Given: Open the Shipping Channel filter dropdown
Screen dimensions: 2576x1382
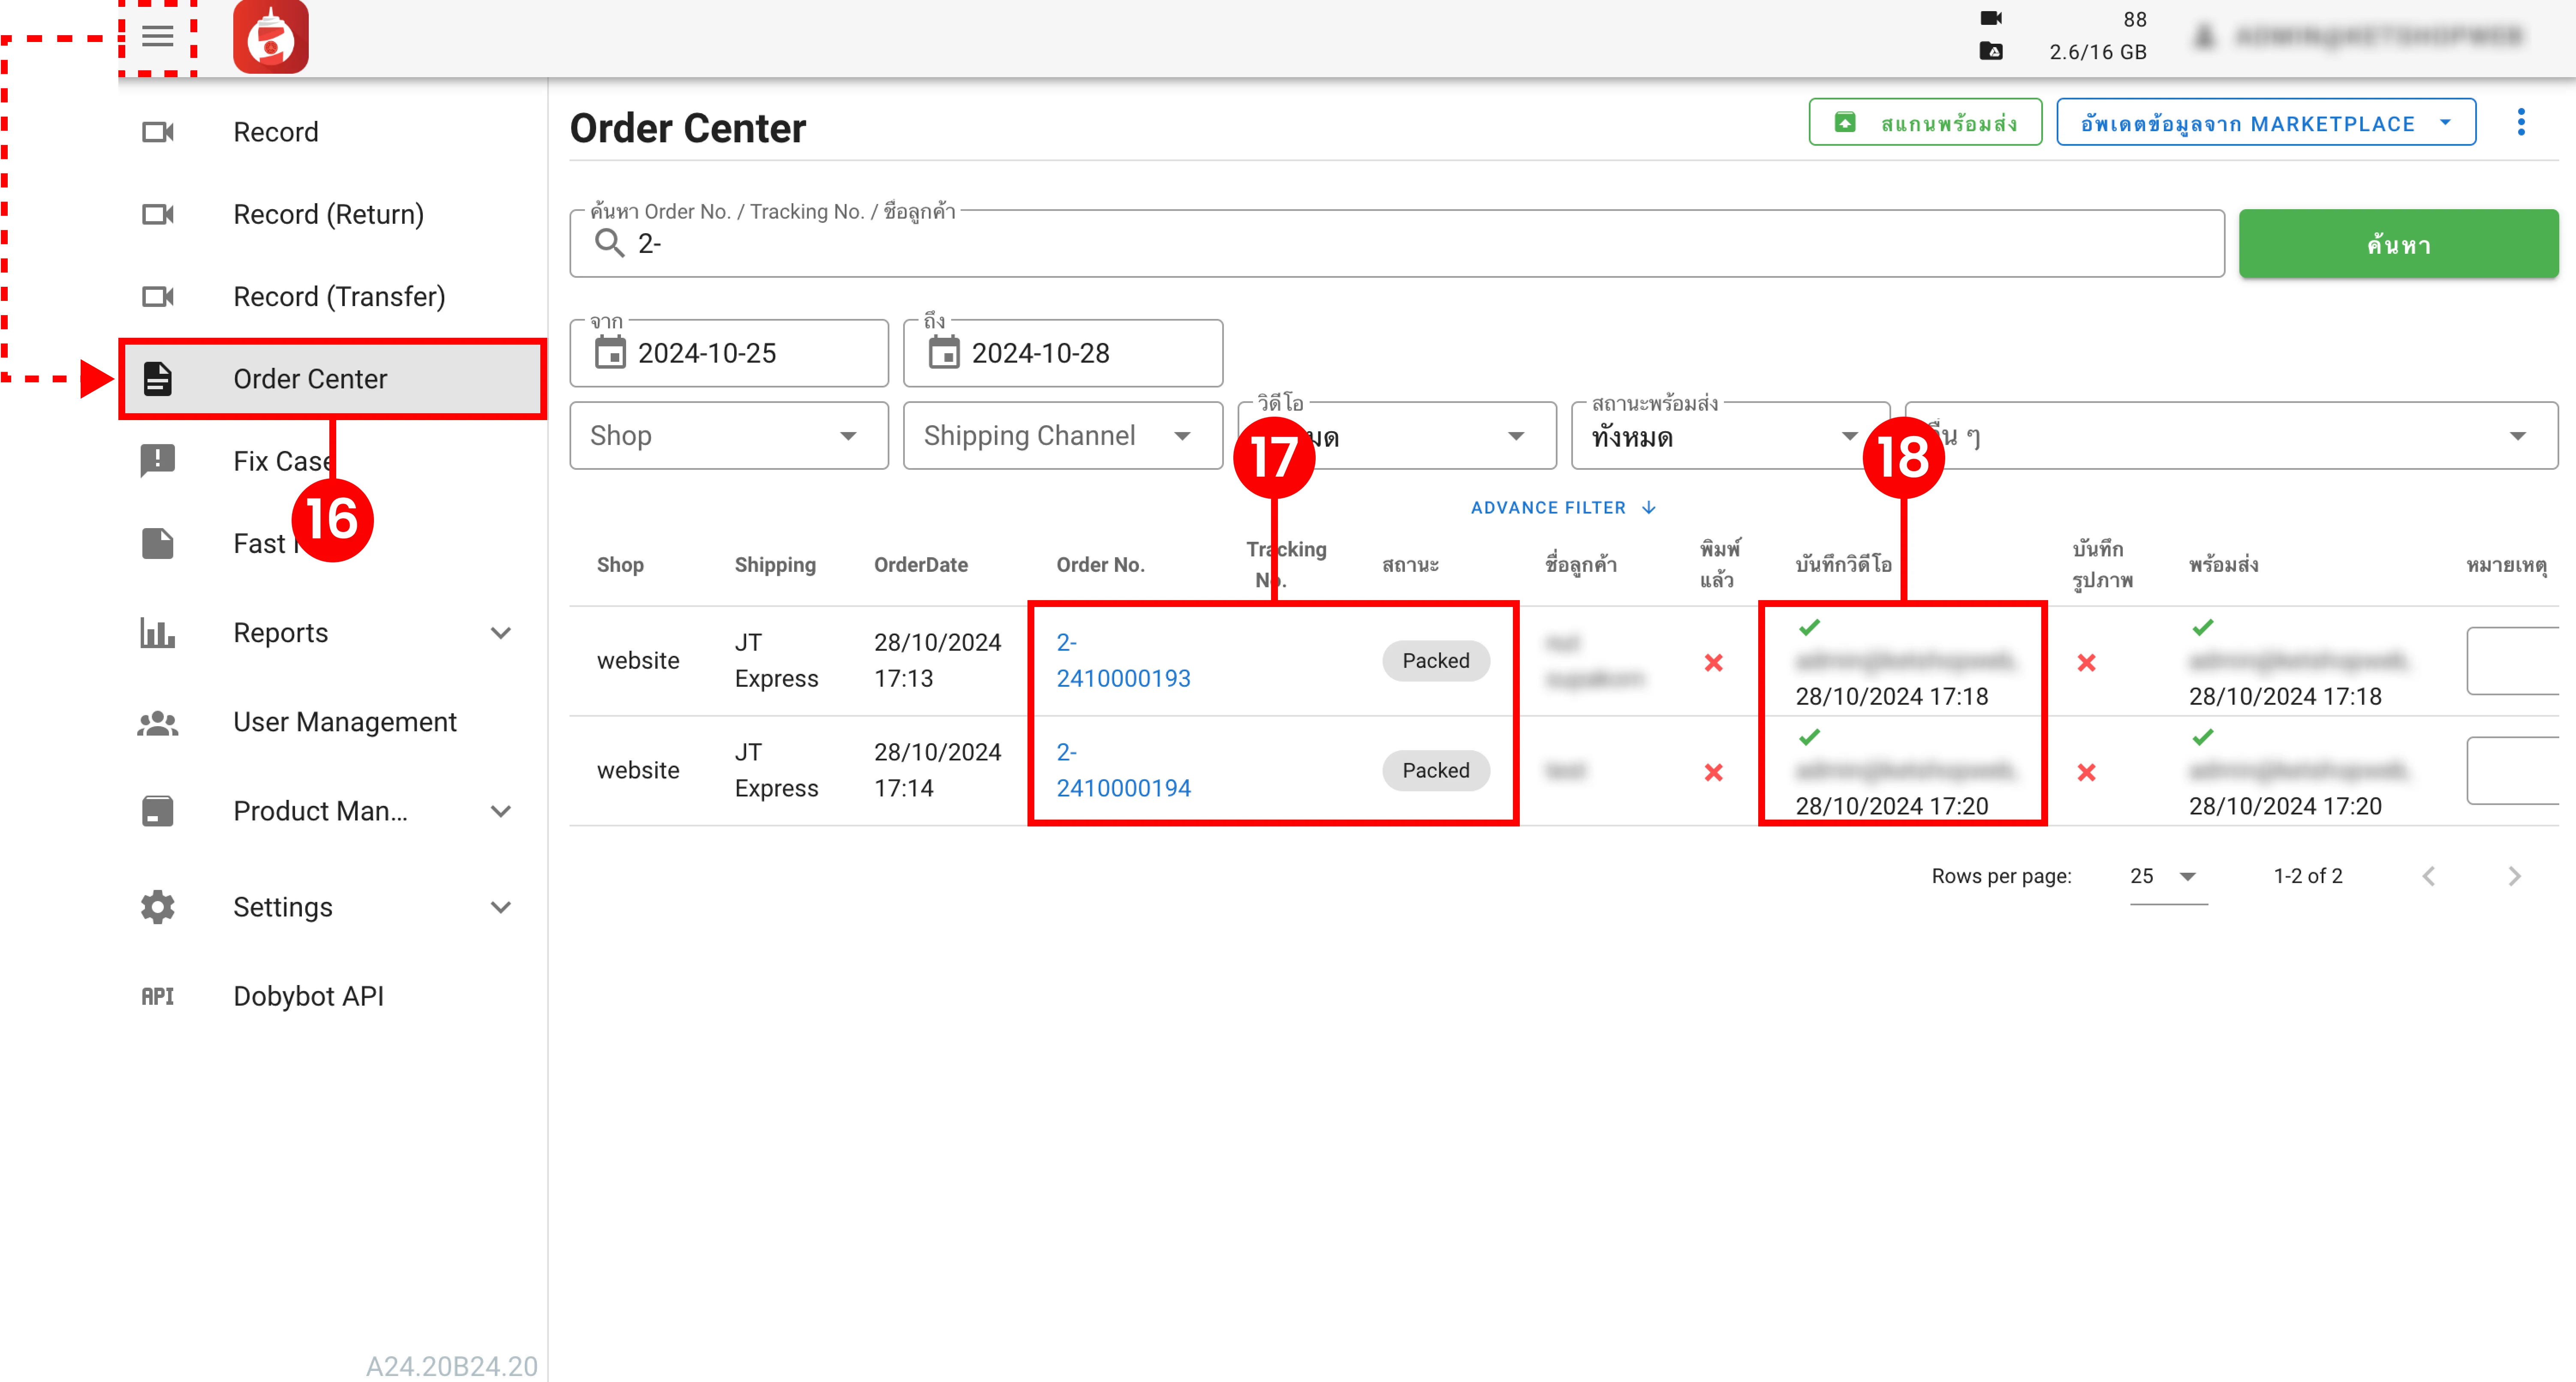Looking at the screenshot, I should coord(1063,436).
